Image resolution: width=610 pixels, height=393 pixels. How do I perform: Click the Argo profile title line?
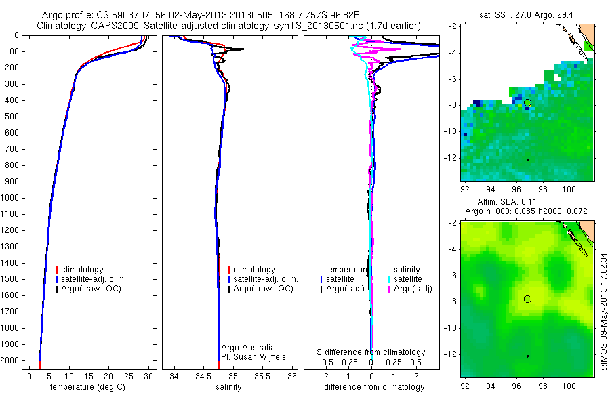pyautogui.click(x=201, y=15)
